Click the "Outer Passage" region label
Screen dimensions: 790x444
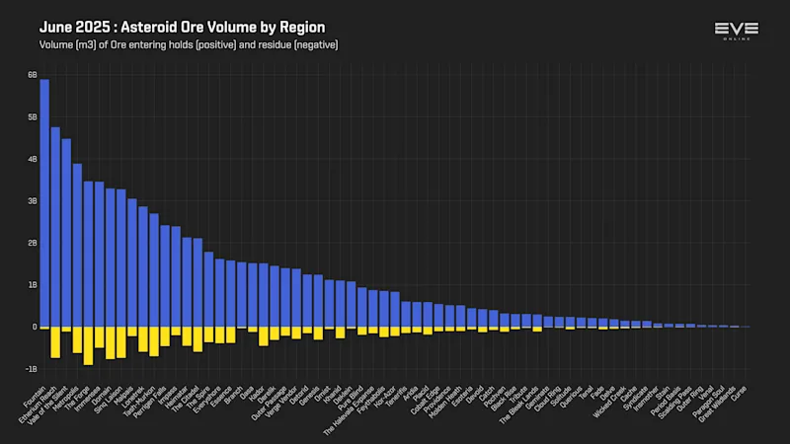pos(269,404)
